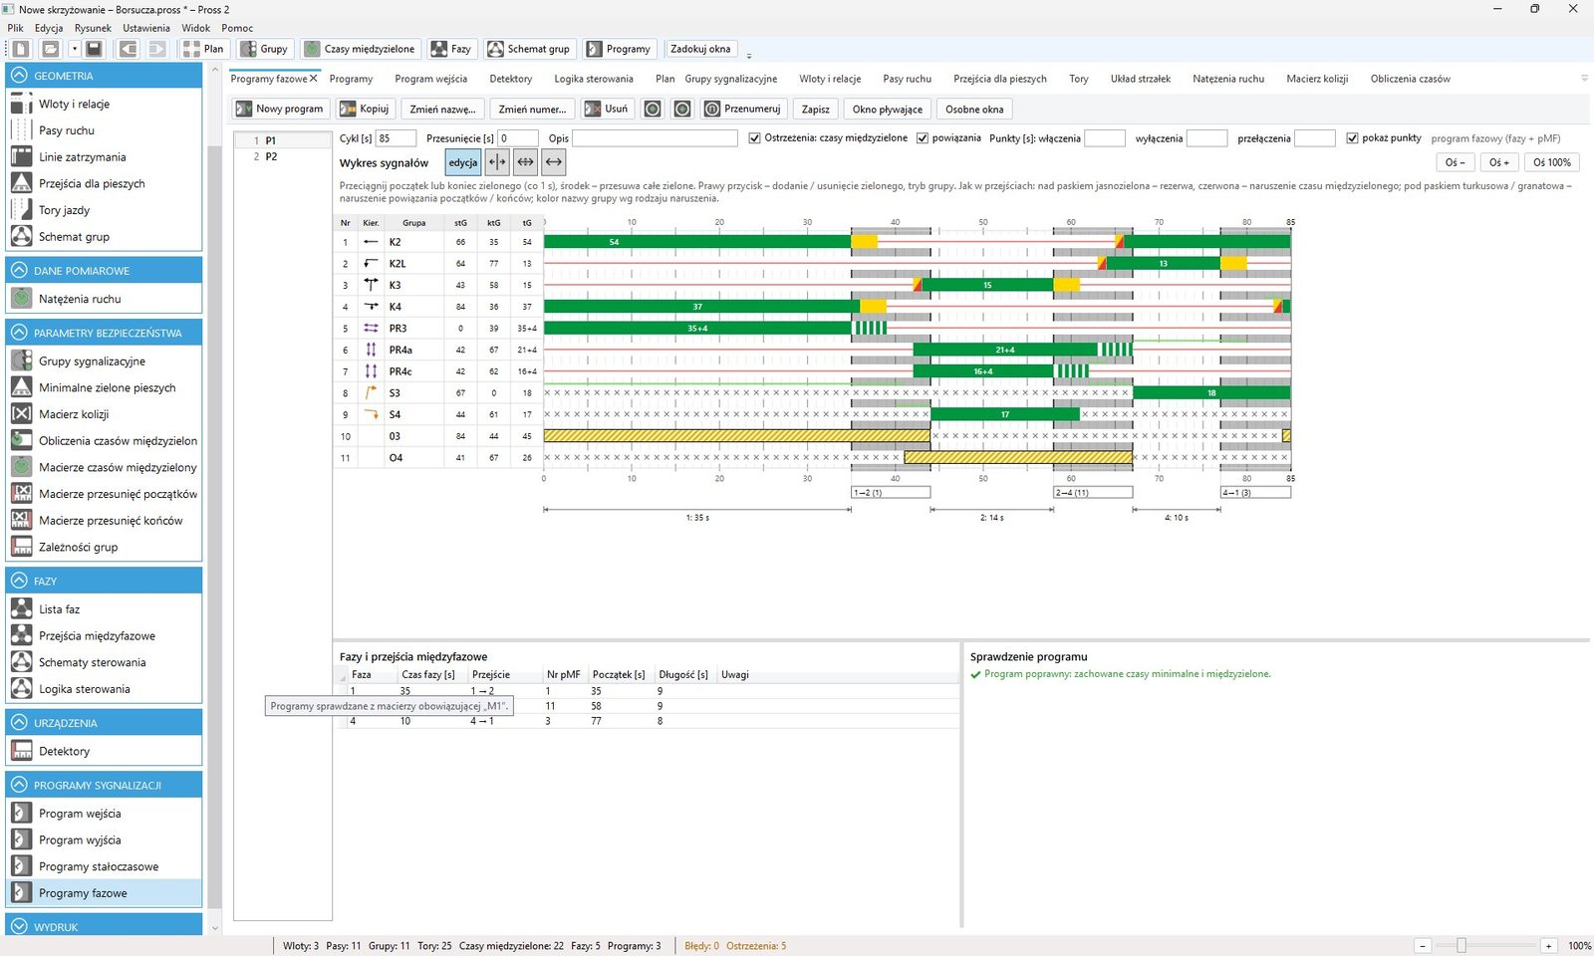Switch to the Macierz kolizji tab
Image resolution: width=1594 pixels, height=956 pixels.
[x=1317, y=79]
